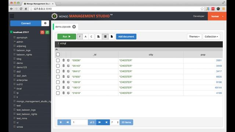Viewport: 235px width, 132px height.
Task: Delete row with id 07930
Action: tap(64, 77)
